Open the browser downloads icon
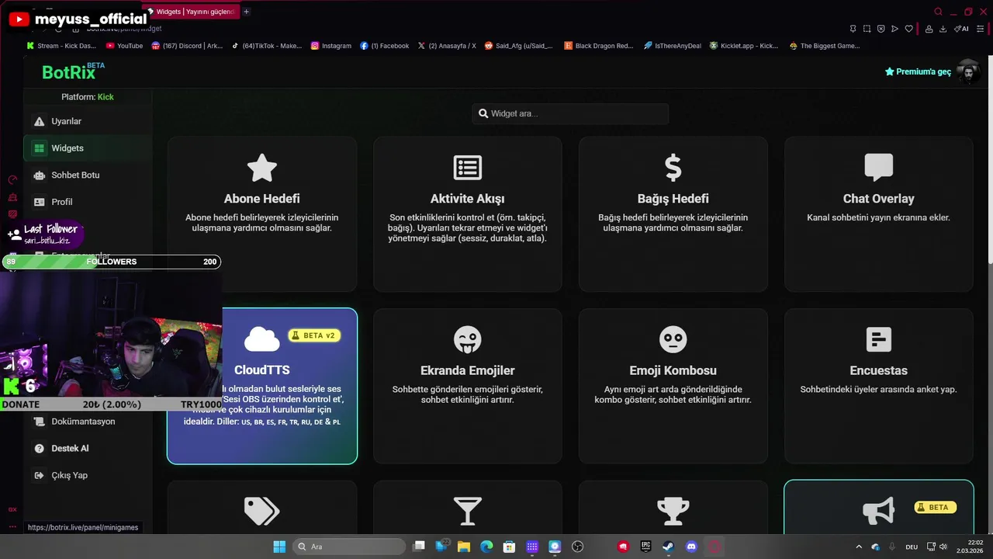 [x=943, y=29]
